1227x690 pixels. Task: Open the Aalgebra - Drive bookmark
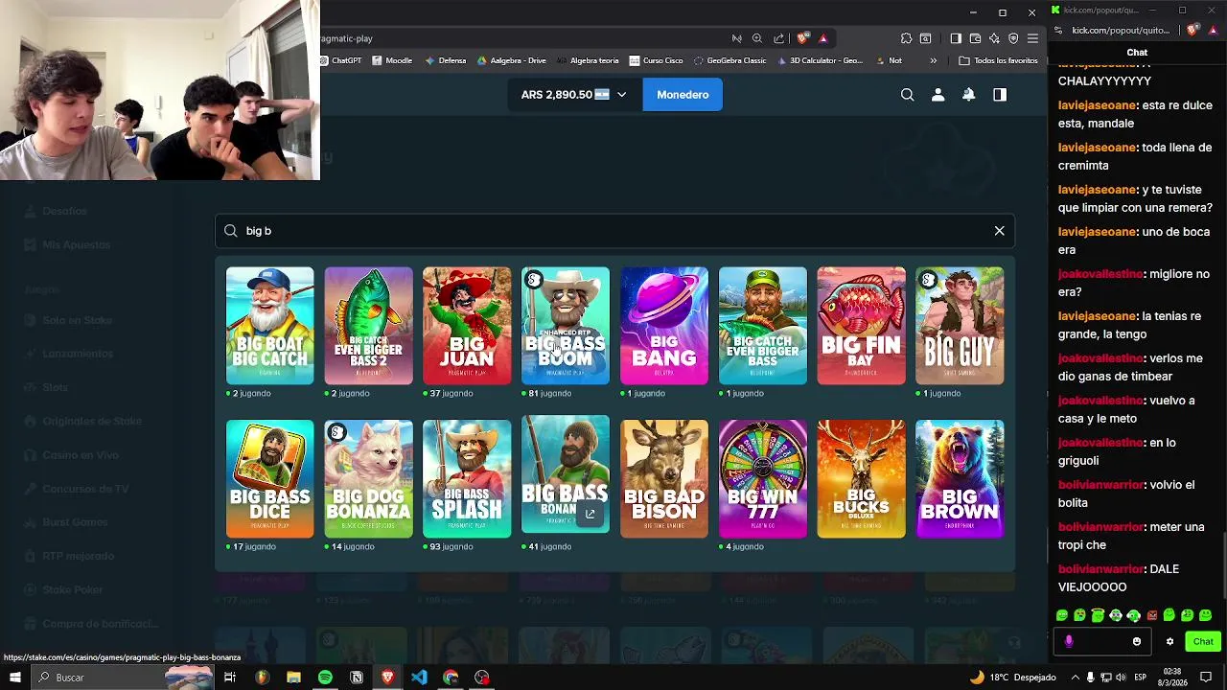coord(511,60)
